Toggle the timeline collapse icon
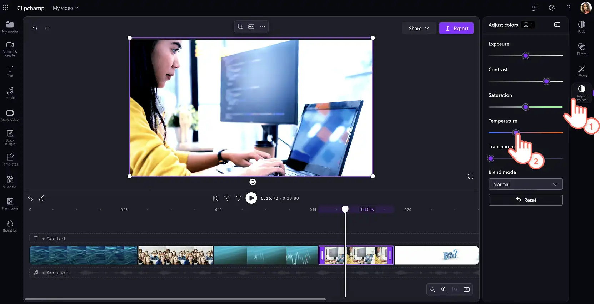The height and width of the screenshot is (304, 600). [467, 289]
